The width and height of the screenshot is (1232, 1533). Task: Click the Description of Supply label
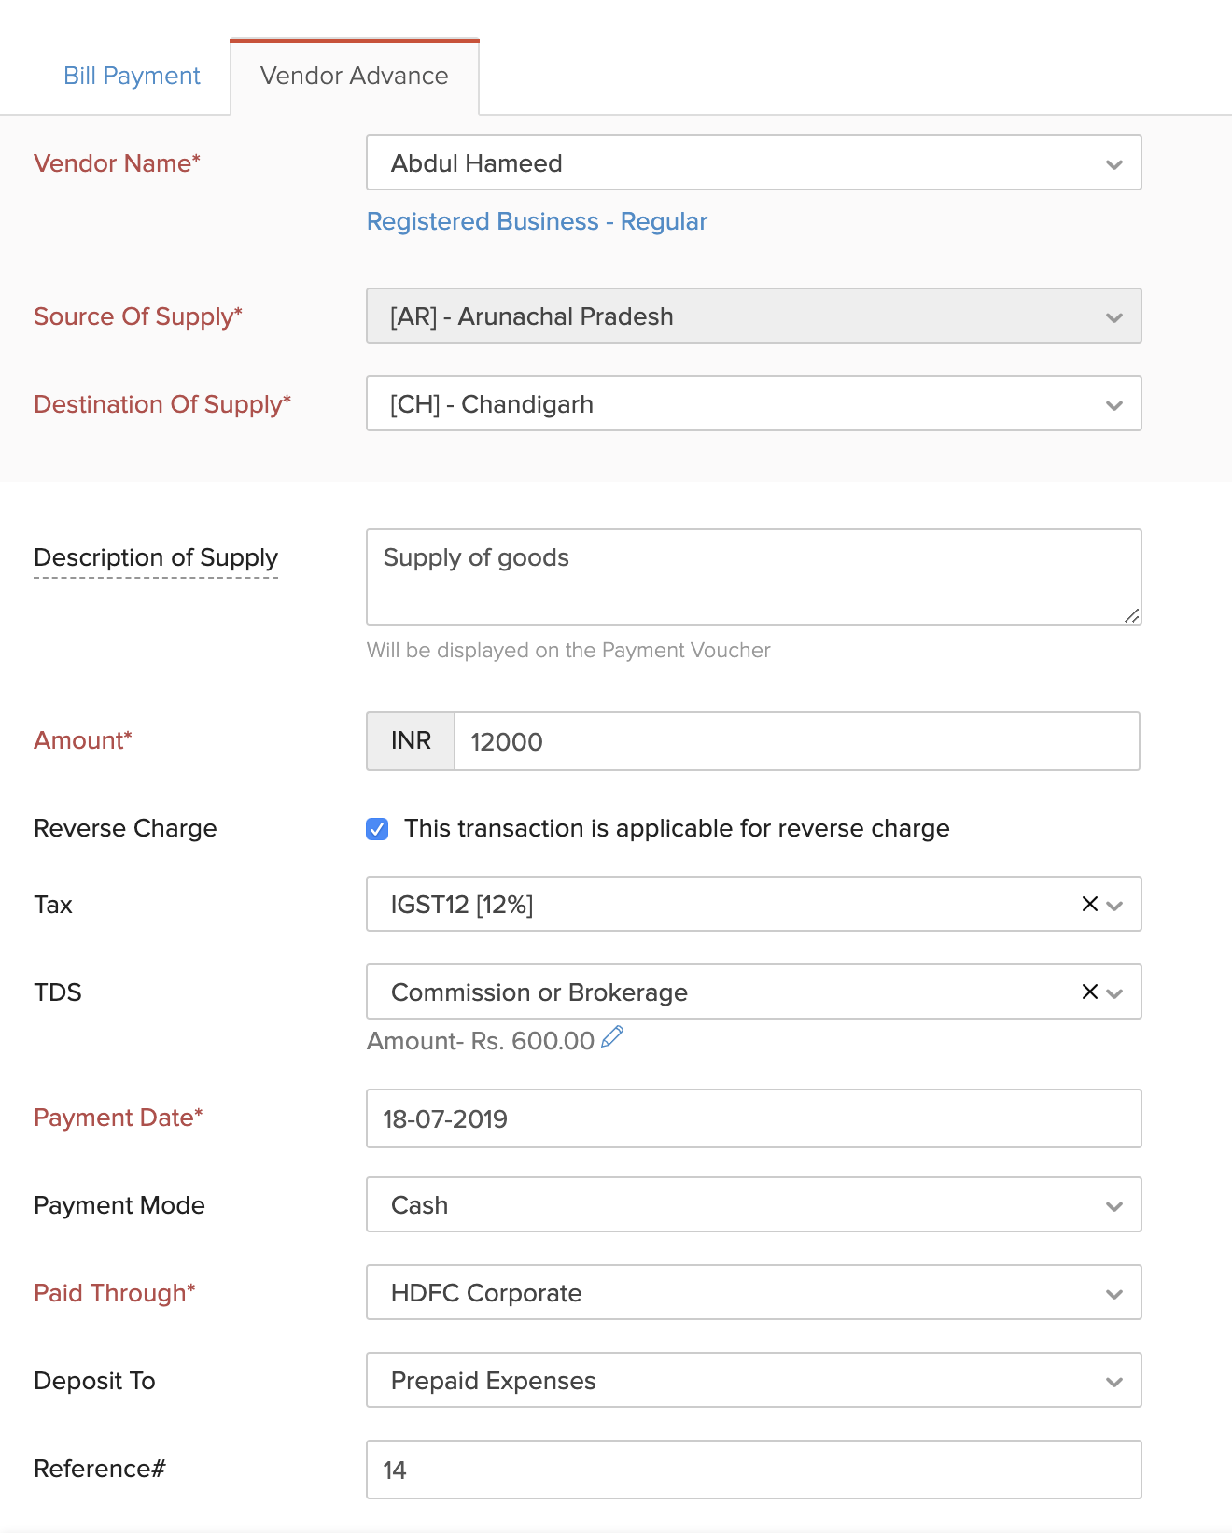(156, 557)
